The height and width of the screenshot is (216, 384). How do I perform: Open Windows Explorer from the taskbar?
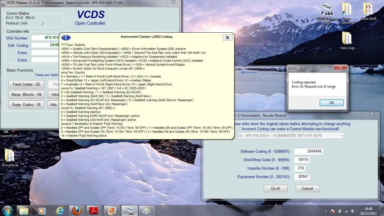click(x=24, y=211)
